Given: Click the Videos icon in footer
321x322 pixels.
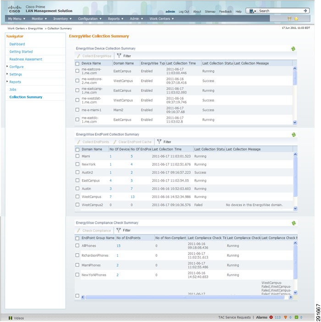Looking at the screenshot, I should [x=11, y=318].
